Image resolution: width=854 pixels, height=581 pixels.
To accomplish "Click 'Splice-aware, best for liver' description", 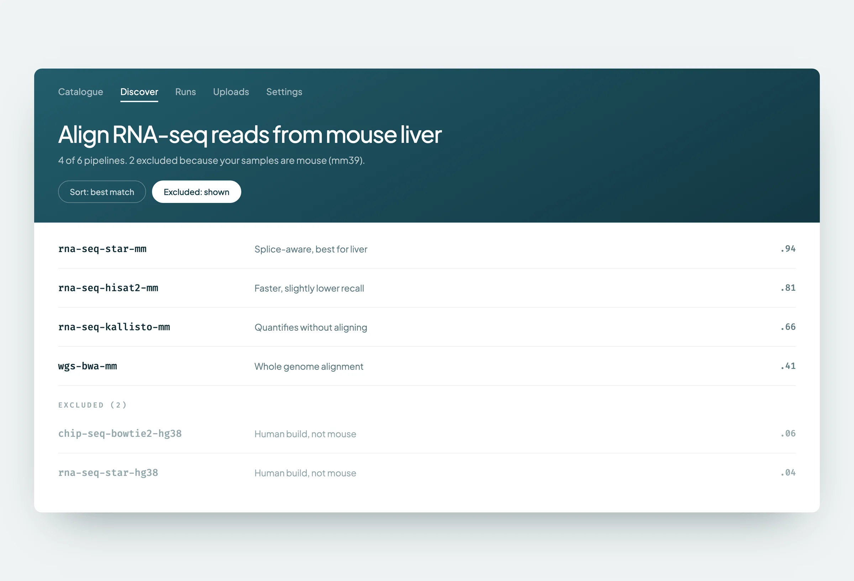I will (x=311, y=249).
